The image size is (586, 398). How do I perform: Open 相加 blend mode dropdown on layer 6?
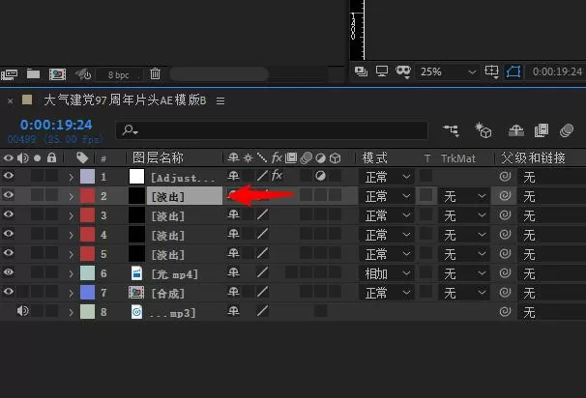pos(387,273)
